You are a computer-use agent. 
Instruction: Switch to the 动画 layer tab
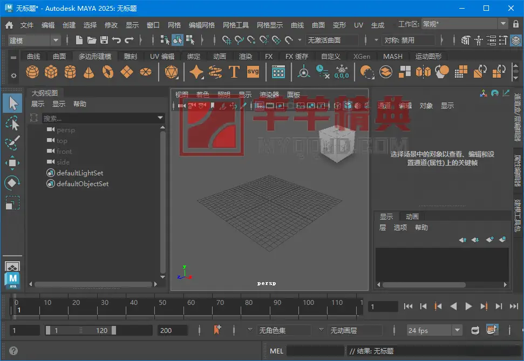(412, 216)
